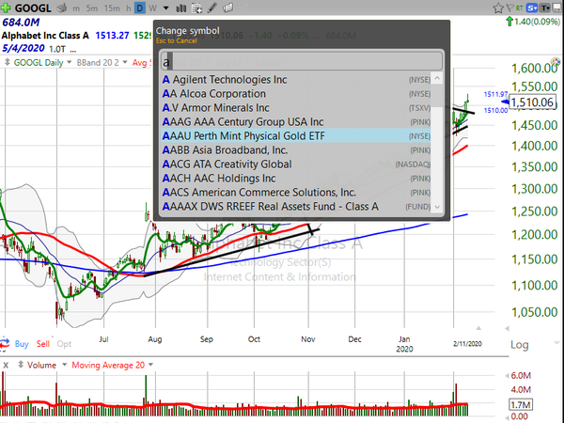Click the GOOGL symbol name
The height and width of the screenshot is (423, 564).
(33, 8)
